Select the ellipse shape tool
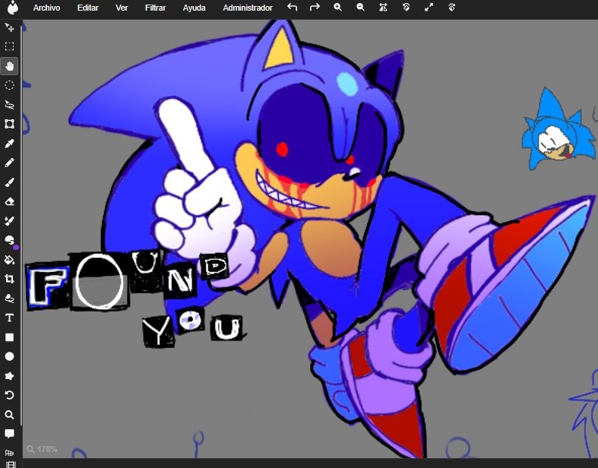The image size is (598, 468). [10, 356]
